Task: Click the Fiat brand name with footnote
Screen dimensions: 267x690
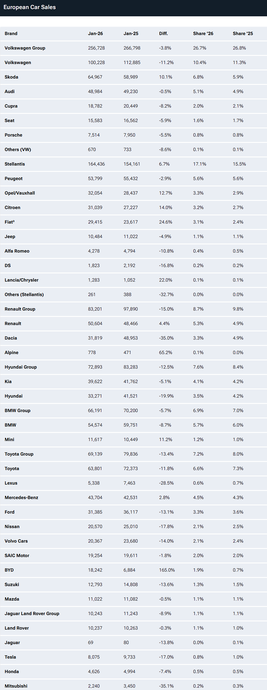Action: click(x=10, y=222)
